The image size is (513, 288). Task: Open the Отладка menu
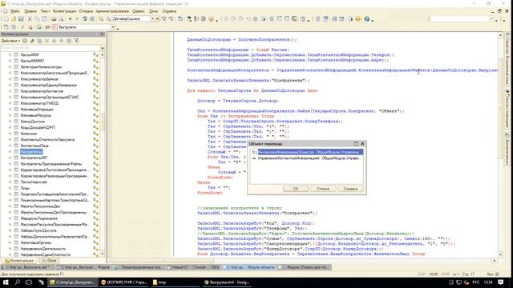point(86,11)
